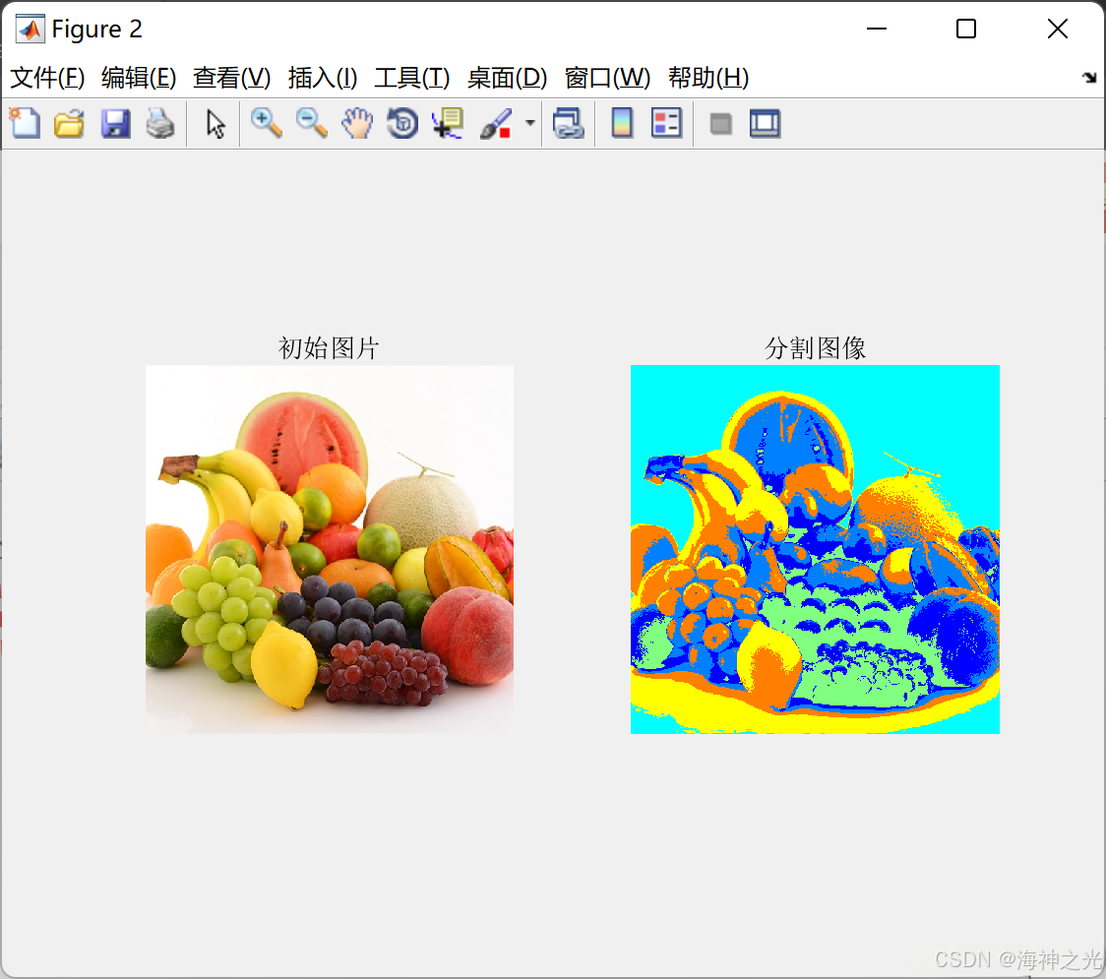Save the figure with the floppy disk icon
The image size is (1106, 979).
click(115, 123)
